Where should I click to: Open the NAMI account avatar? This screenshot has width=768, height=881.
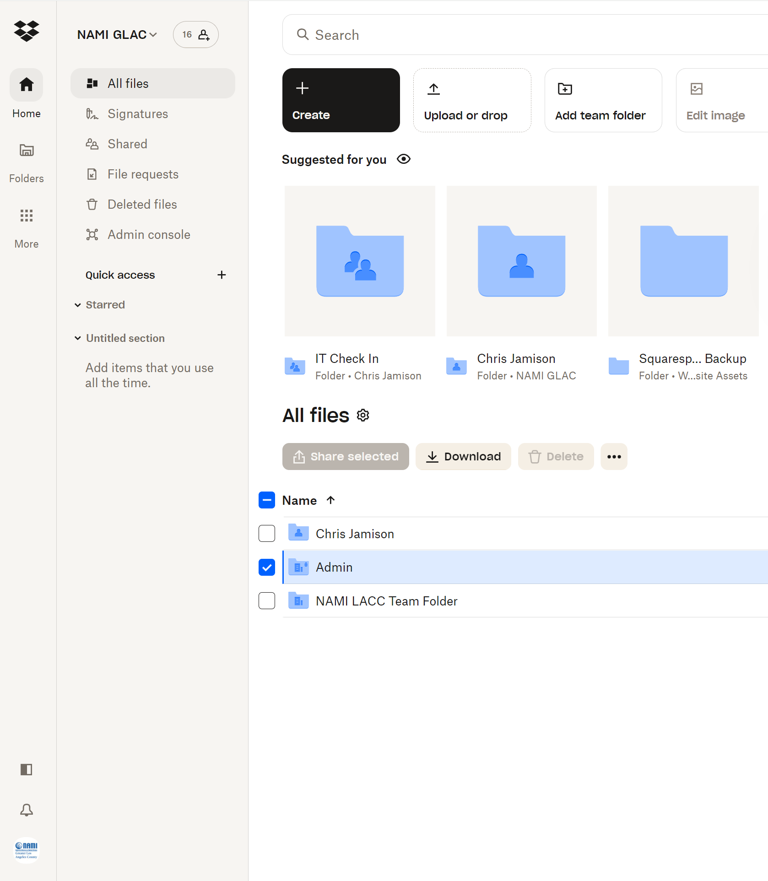click(x=27, y=850)
